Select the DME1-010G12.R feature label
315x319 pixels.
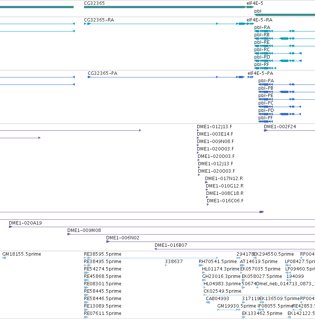coord(225,186)
